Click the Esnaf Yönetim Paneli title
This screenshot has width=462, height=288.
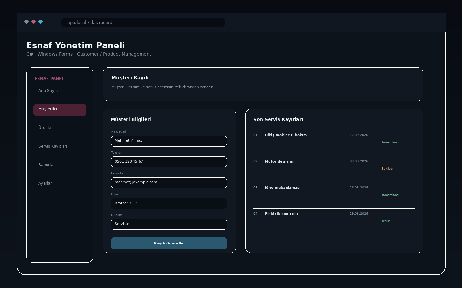(76, 45)
